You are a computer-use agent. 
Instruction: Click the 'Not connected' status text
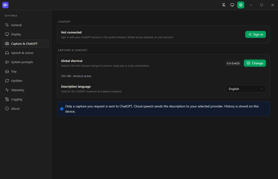pyautogui.click(x=71, y=32)
